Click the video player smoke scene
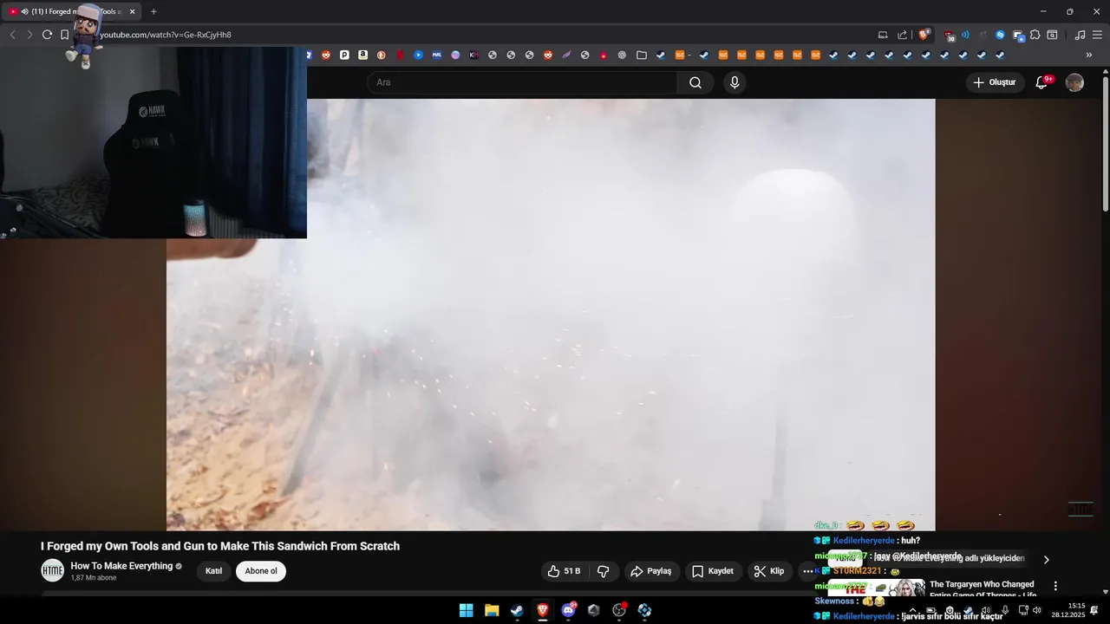Image resolution: width=1110 pixels, height=624 pixels. point(551,315)
